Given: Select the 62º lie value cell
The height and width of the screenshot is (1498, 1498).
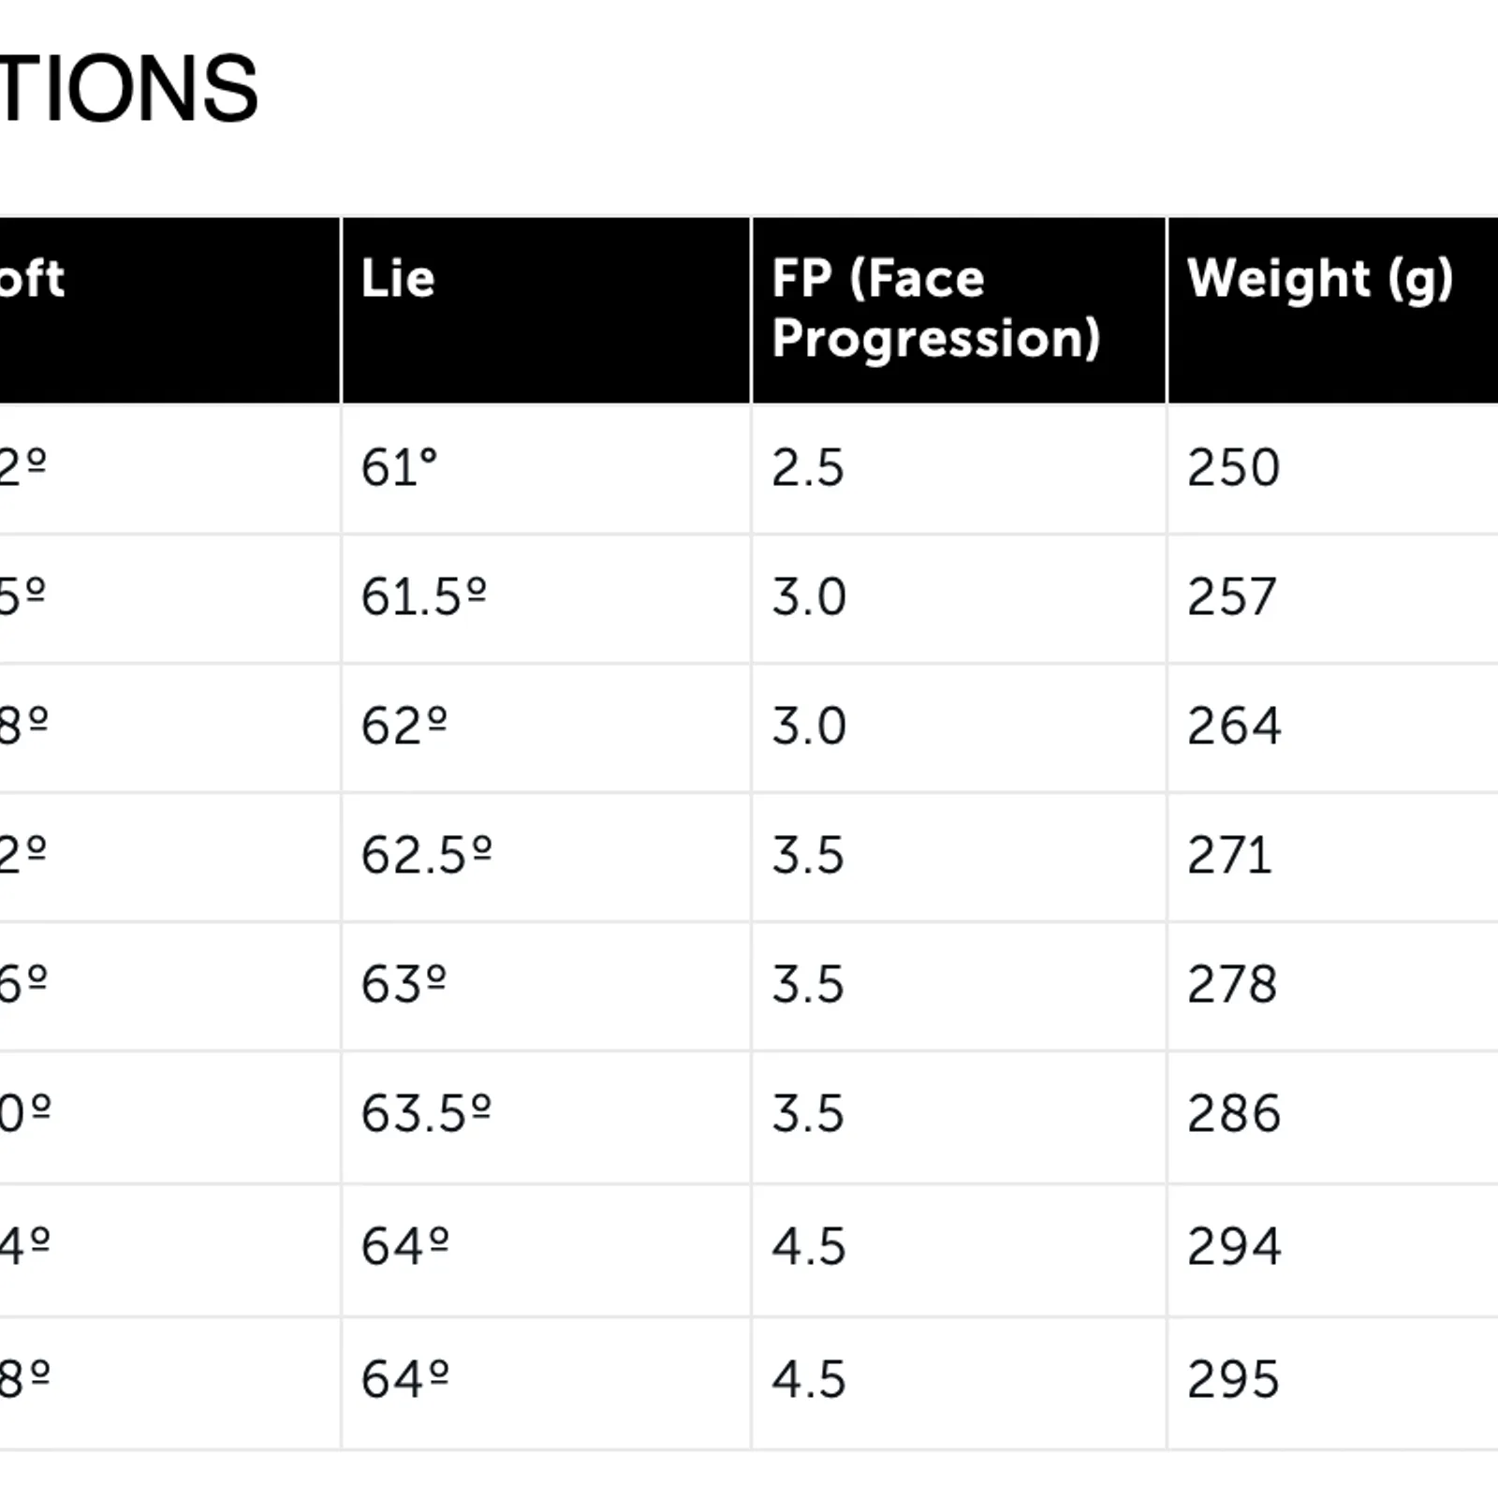Looking at the screenshot, I should (404, 726).
